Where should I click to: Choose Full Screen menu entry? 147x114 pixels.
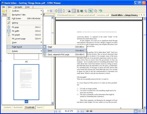(25, 19)
